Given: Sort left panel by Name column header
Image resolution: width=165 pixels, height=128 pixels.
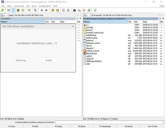Looking at the screenshot, I should click(23, 22).
